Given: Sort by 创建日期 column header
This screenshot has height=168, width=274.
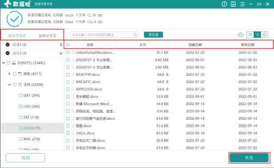Looking at the screenshot, I should tap(195, 45).
